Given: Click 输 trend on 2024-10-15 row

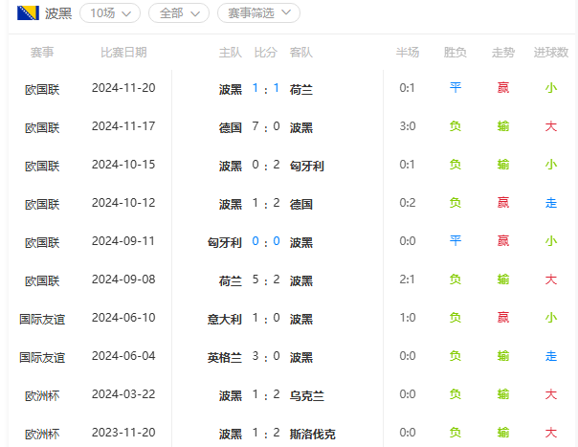Looking at the screenshot, I should pos(503,165).
